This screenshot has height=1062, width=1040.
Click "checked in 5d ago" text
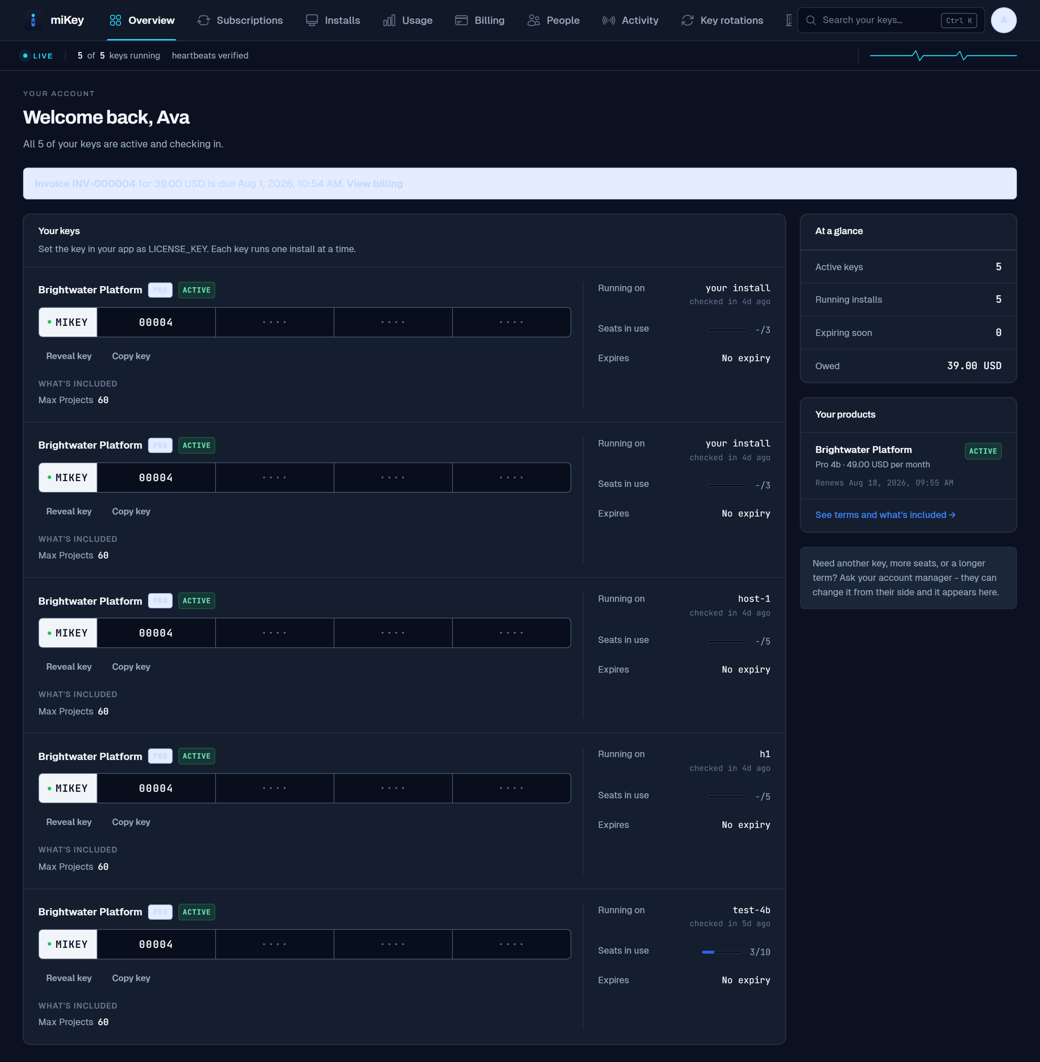point(730,923)
